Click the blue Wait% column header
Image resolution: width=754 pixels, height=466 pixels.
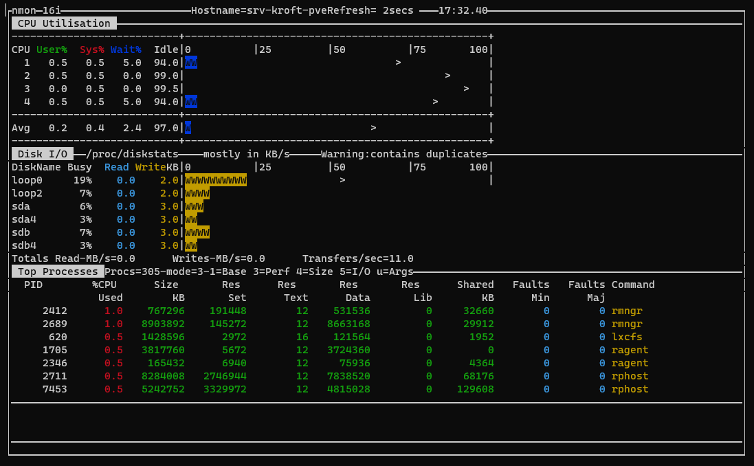coord(126,49)
